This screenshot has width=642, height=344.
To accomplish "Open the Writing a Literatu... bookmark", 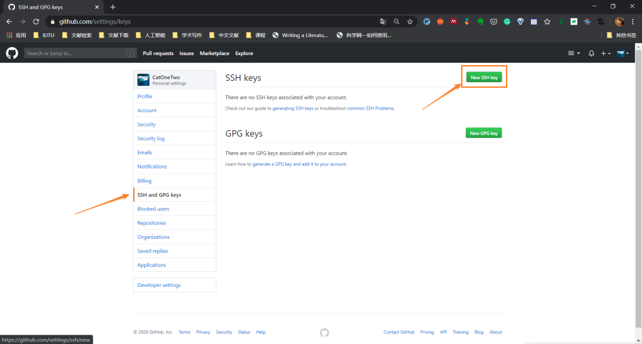I will point(300,35).
